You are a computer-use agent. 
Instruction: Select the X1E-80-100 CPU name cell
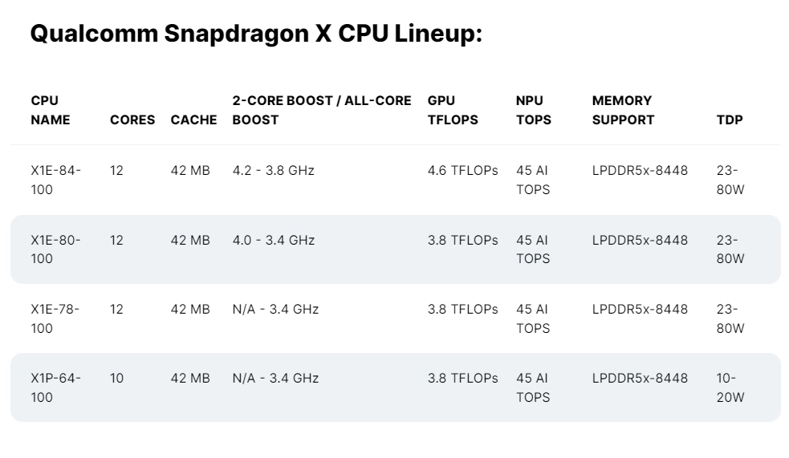pyautogui.click(x=55, y=249)
